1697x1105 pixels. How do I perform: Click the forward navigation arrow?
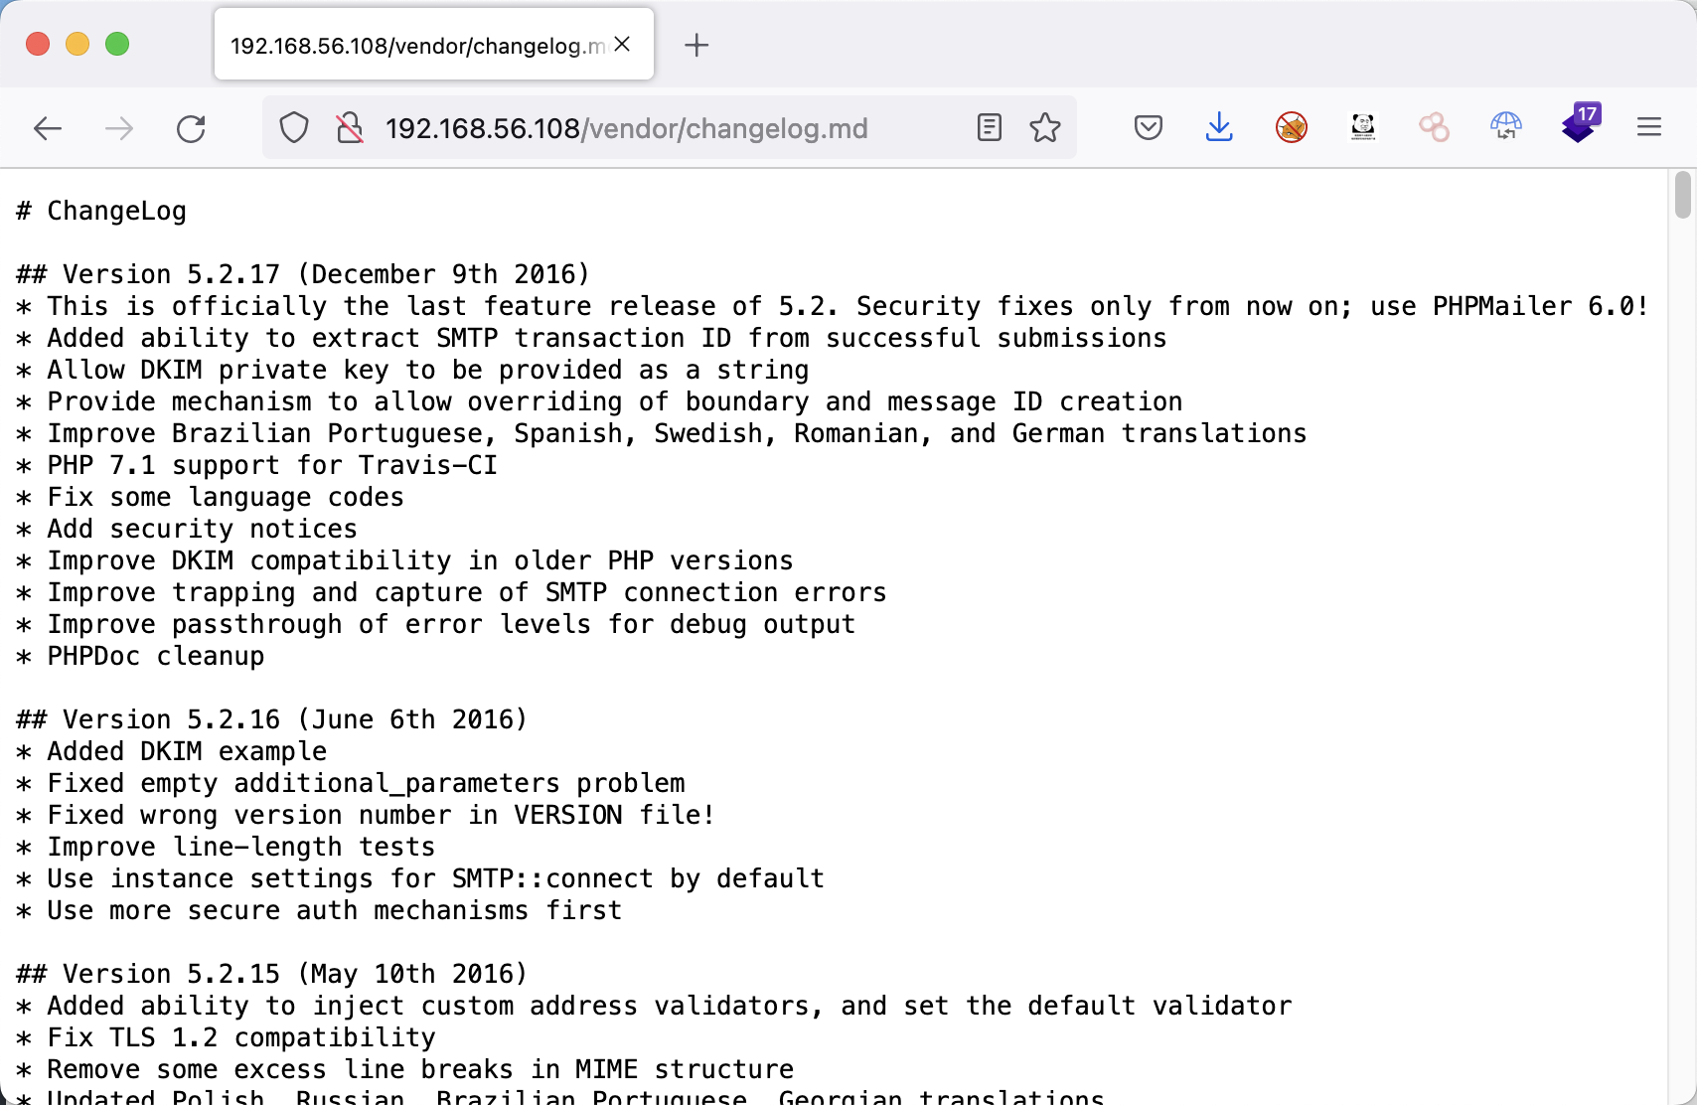click(119, 128)
